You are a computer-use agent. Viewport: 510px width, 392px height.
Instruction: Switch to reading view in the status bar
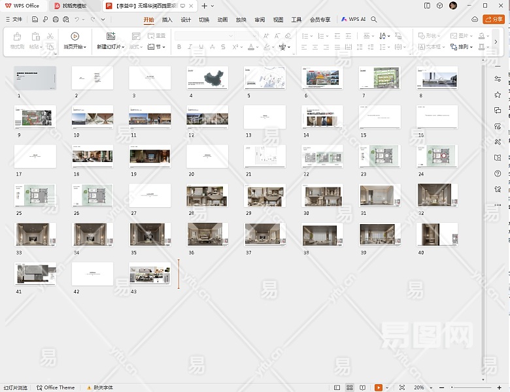(x=363, y=387)
